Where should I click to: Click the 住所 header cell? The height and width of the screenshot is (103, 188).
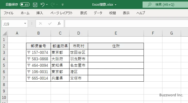tap(116, 46)
